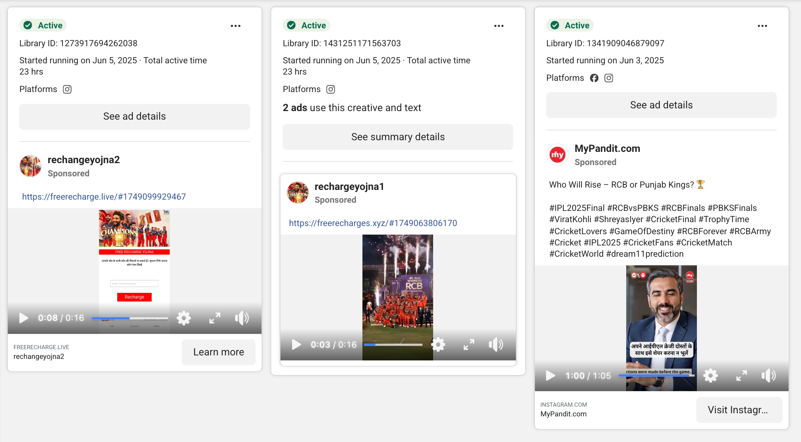Open the freerecharge.live link
Screen dimensions: 801x442
coord(104,197)
